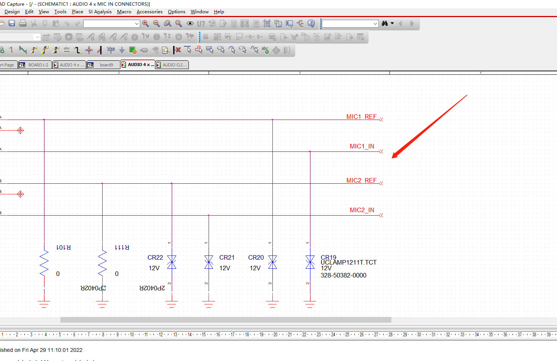The height and width of the screenshot is (361, 557).
Task: Click the Zoom In magnifier
Action: [x=146, y=24]
